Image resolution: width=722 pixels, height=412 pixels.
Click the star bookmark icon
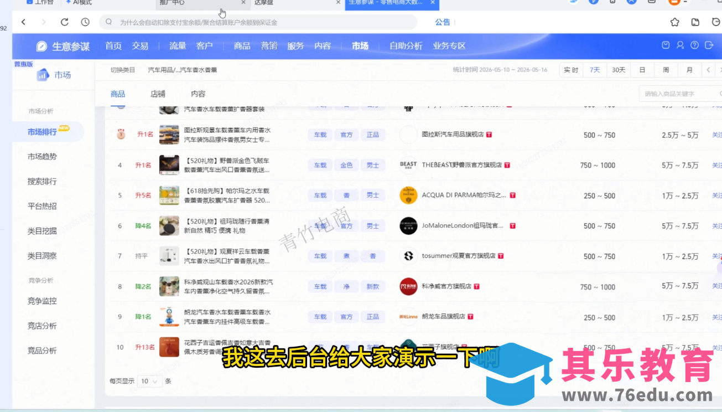674,22
